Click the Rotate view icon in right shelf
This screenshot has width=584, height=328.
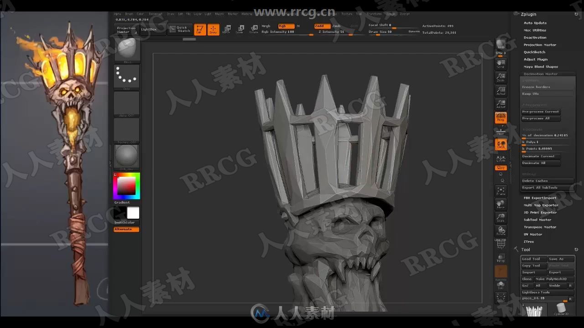(501, 231)
